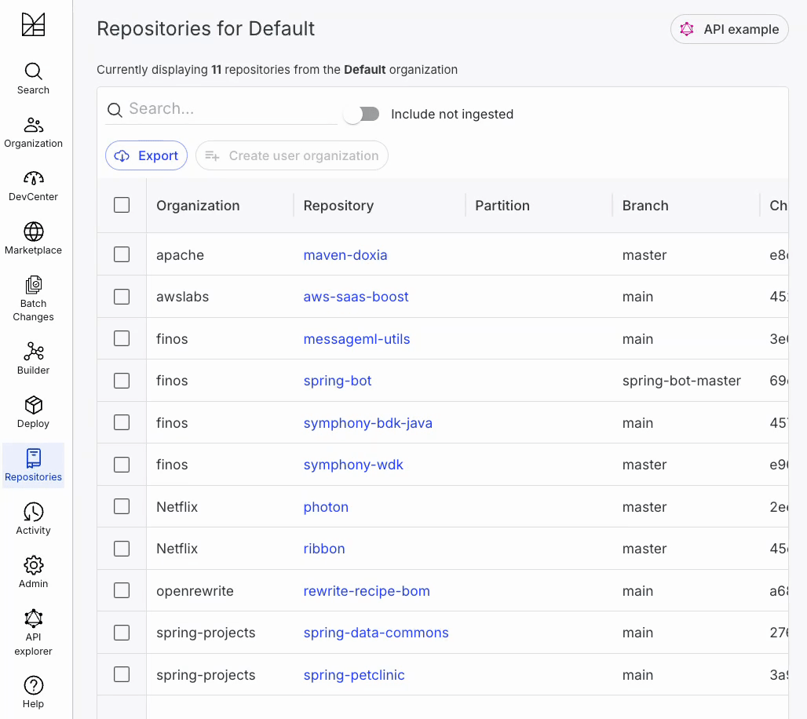Screen dimensions: 807x719
Task: Go to Organization in the sidebar
Action: coord(34,133)
